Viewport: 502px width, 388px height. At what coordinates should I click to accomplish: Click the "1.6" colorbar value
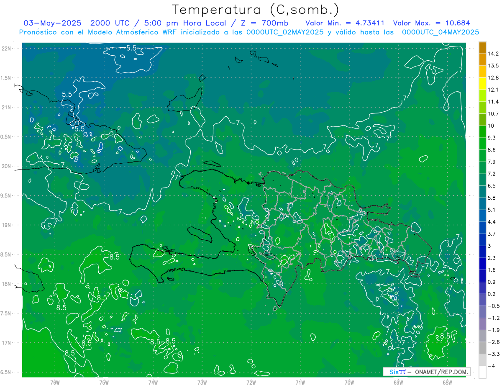(492, 270)
